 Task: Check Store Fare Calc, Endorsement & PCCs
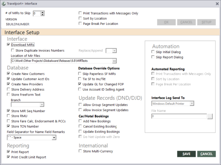coord(8,121)
